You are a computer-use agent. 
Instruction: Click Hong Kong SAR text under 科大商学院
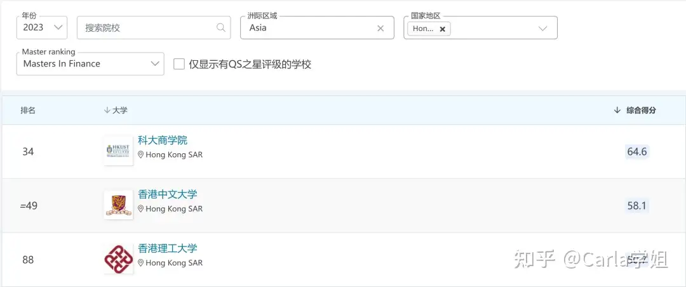click(174, 155)
